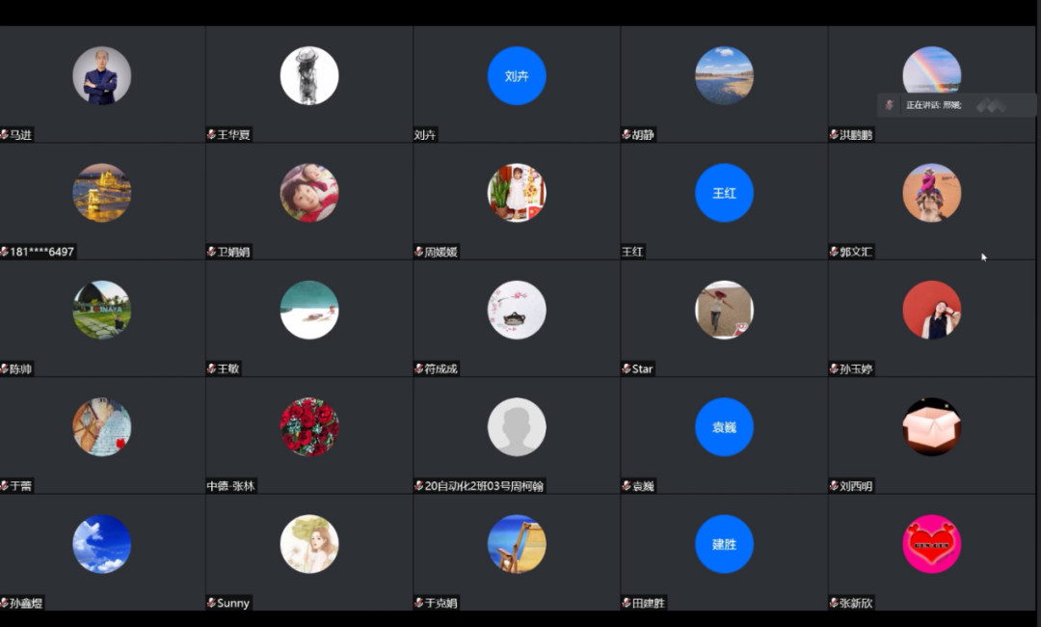Click the name label 20自动化2班03号周柯翰
The height and width of the screenshot is (627, 1041).
[484, 486]
